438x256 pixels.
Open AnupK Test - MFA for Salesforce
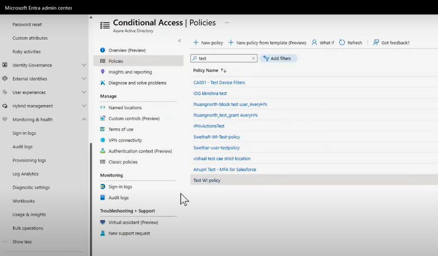pos(225,170)
